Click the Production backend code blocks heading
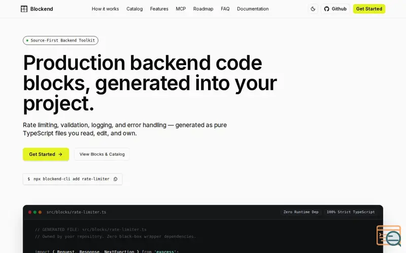 [150, 83]
